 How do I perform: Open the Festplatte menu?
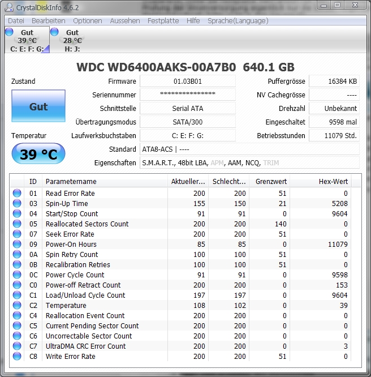point(163,21)
